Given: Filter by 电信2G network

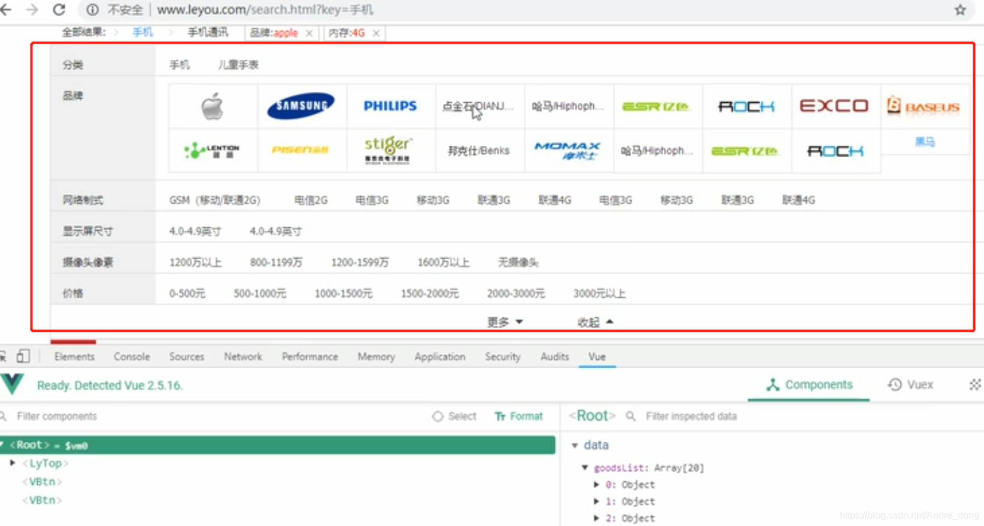Looking at the screenshot, I should point(311,200).
